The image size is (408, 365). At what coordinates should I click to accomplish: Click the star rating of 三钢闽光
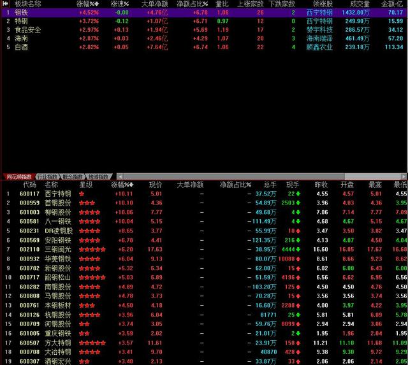[x=92, y=249]
